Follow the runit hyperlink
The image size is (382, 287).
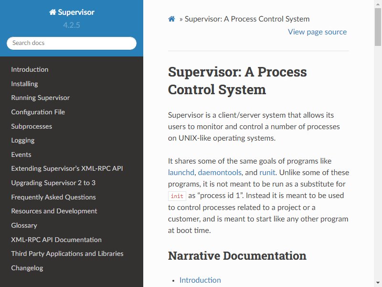(267, 173)
